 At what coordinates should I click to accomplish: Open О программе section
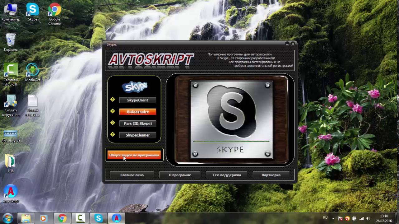point(180,175)
